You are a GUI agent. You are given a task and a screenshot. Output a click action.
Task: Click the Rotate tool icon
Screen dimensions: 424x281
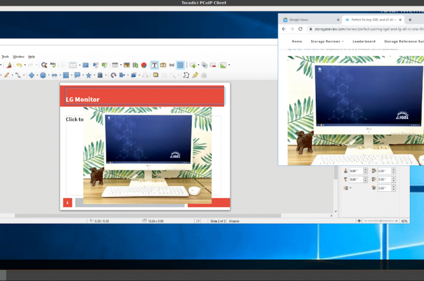pos(114,75)
